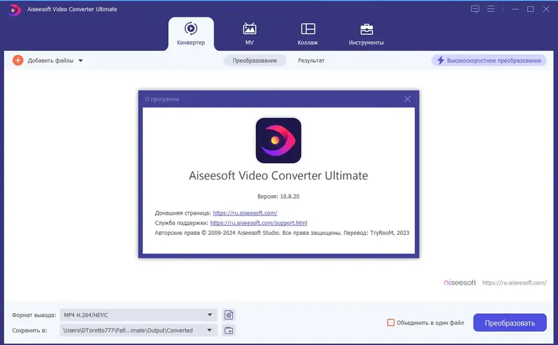Close the О программе dialog
558x345 pixels.
(x=407, y=99)
